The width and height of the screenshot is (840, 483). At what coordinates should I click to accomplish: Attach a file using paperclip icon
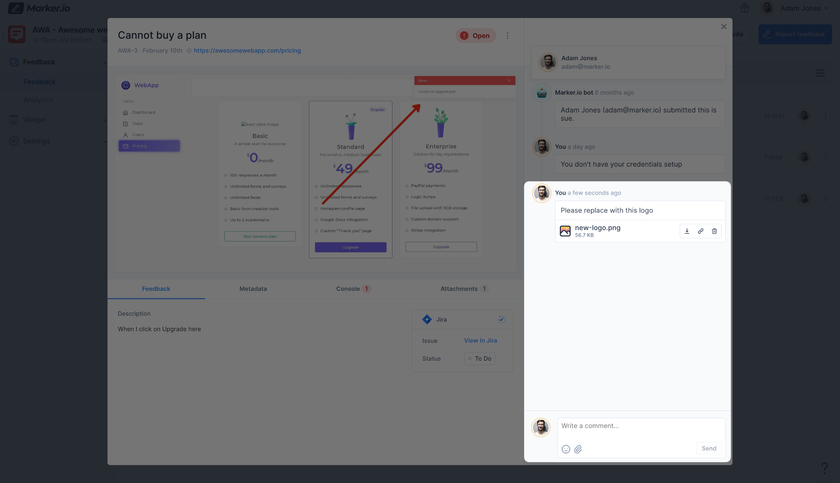[578, 449]
